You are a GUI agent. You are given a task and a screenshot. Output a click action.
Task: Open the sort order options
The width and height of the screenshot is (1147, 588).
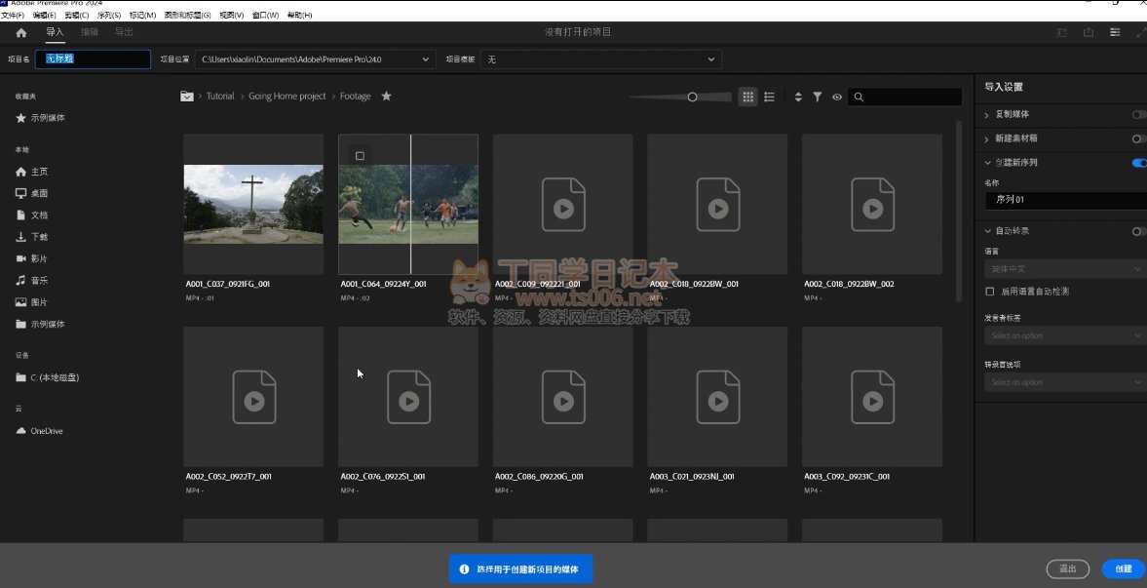click(798, 97)
